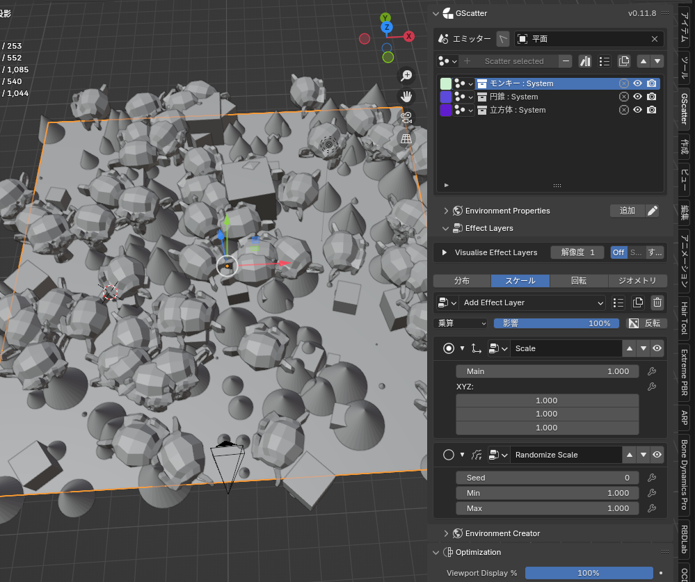This screenshot has height=582, width=695.
Task: Switch to the 分布 tab
Action: (462, 280)
